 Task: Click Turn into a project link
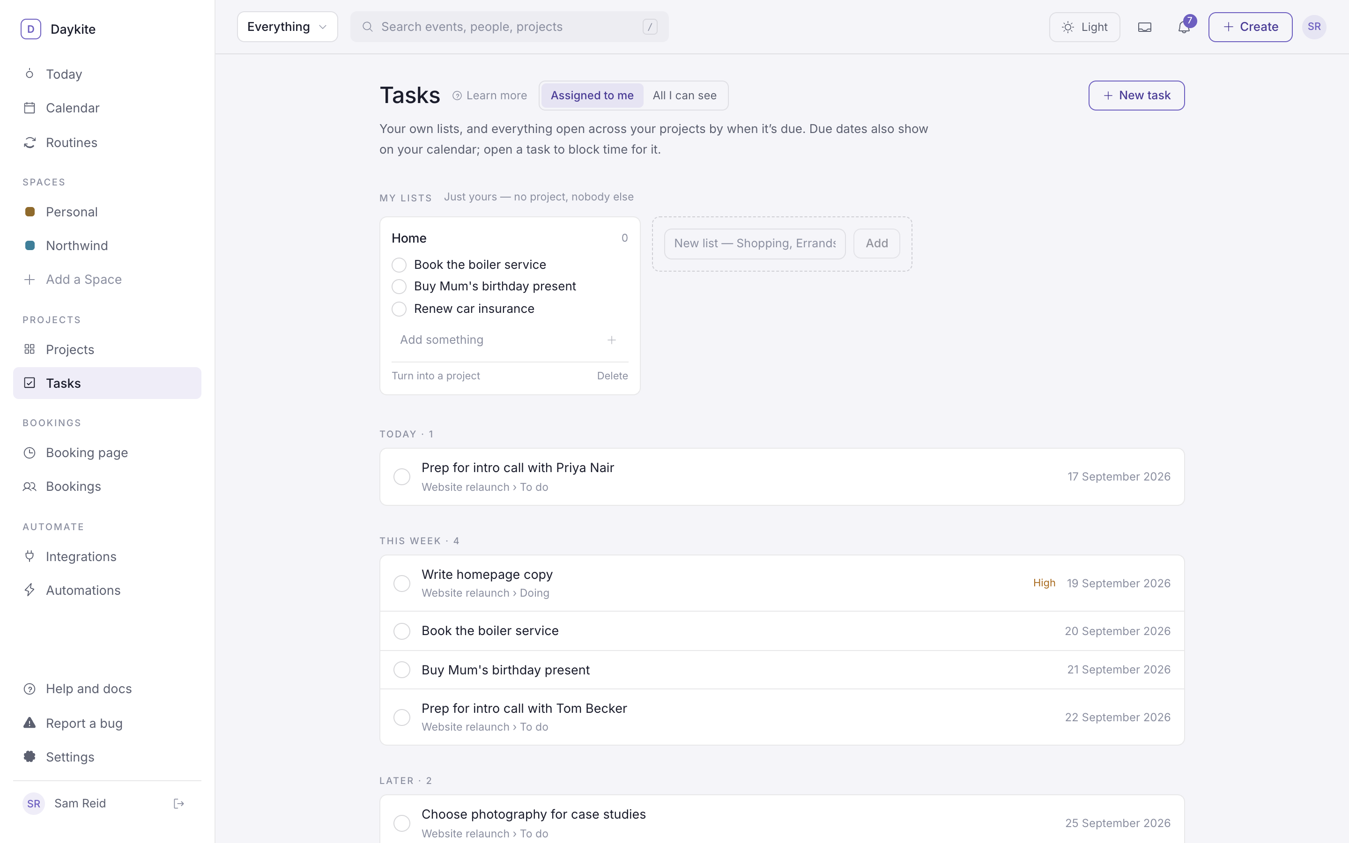(x=436, y=376)
